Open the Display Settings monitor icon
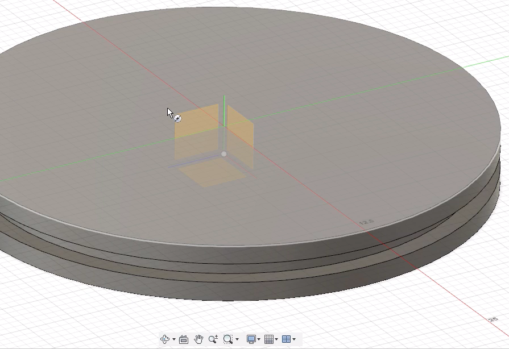The height and width of the screenshot is (349, 509). [x=251, y=339]
